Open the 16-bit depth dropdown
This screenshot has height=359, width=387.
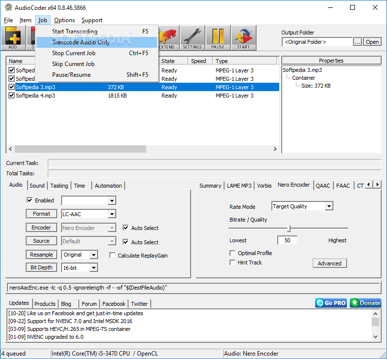[94, 267]
